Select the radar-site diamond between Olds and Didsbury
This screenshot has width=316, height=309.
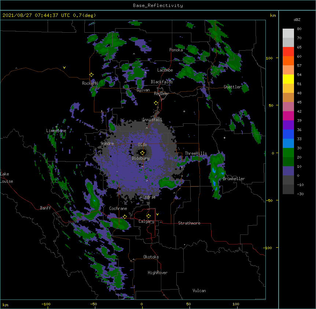(143, 153)
